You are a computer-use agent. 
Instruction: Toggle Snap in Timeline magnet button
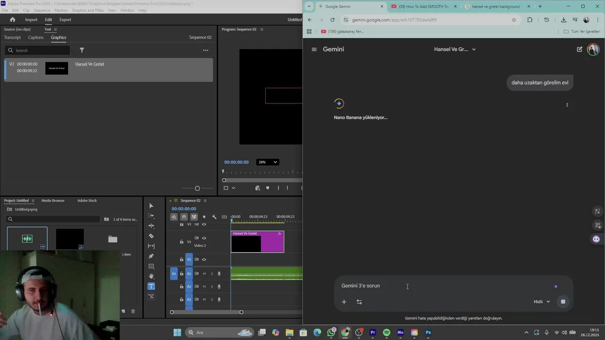(x=184, y=217)
